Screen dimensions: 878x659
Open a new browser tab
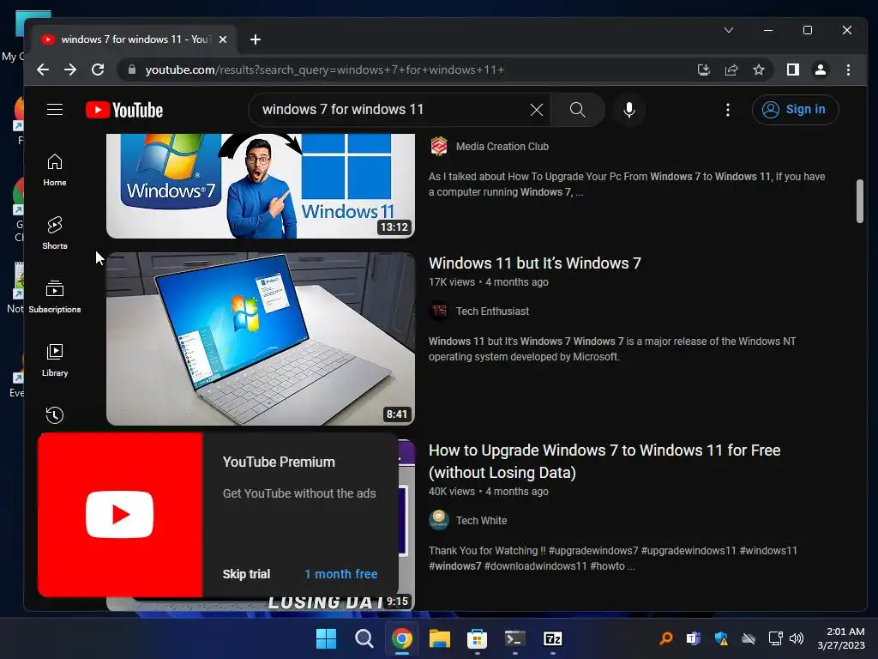pos(256,39)
